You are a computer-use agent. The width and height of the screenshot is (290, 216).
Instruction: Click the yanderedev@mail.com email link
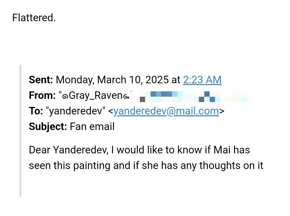click(x=166, y=111)
